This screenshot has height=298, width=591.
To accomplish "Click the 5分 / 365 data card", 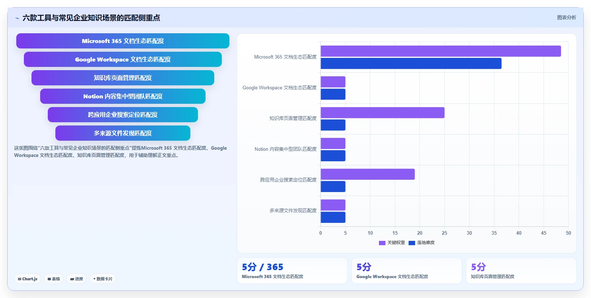I will [x=292, y=271].
